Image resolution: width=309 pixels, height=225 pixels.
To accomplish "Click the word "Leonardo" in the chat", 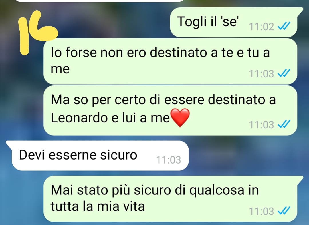I will pyautogui.click(x=79, y=118).
